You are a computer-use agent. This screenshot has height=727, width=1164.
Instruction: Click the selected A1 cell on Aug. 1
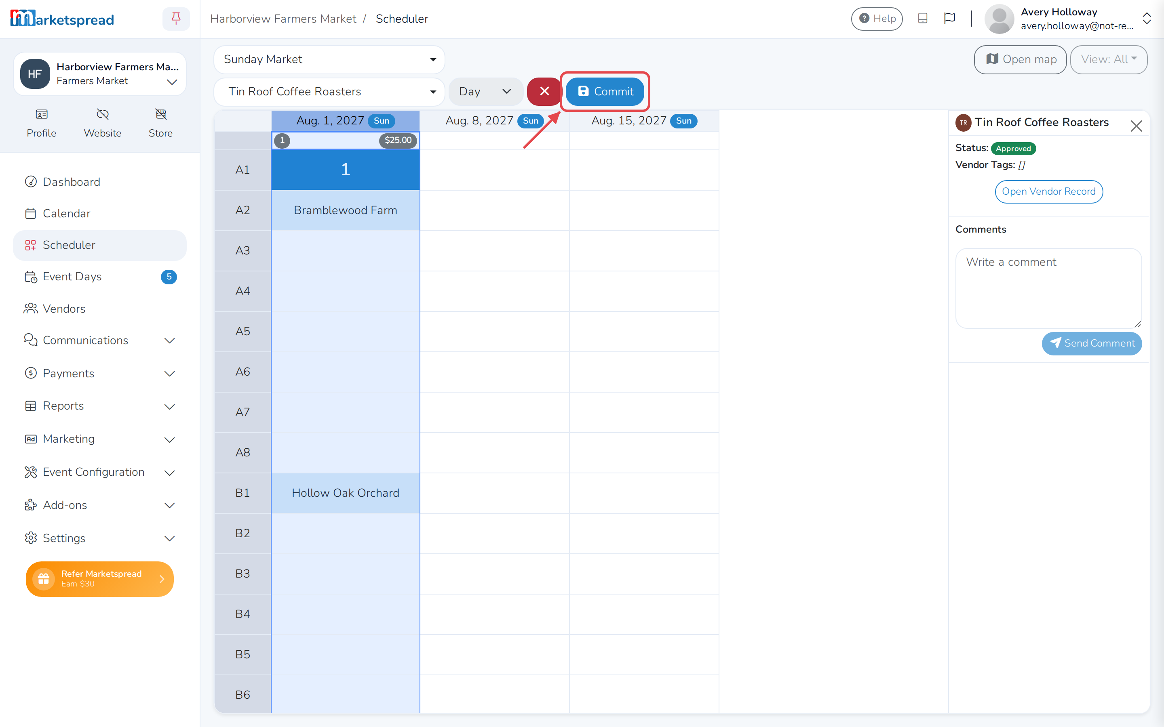click(x=345, y=170)
